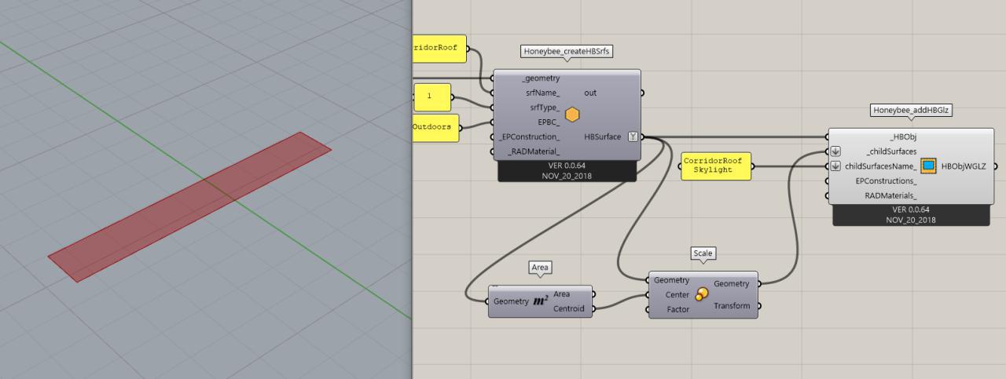Viewport: 1006px width, 379px height.
Task: Click the RADMaterials_ input parameter
Action: pyautogui.click(x=890, y=195)
